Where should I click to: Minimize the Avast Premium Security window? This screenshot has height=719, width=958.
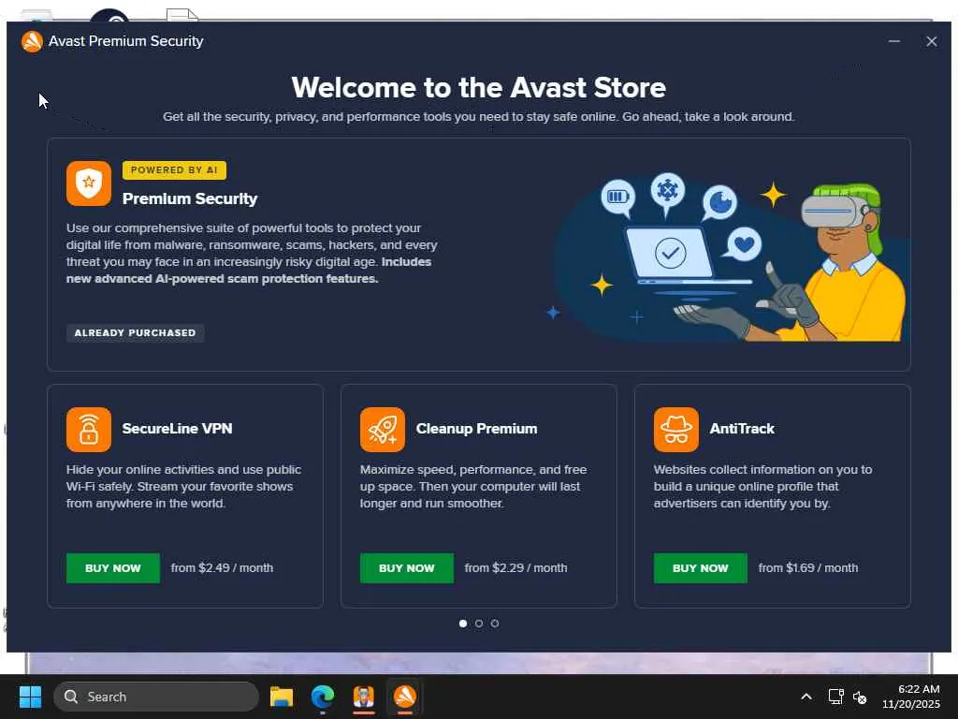[x=893, y=41]
